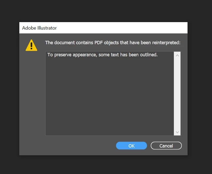
Task: Click the message list scrollbar track
Action: [177, 94]
